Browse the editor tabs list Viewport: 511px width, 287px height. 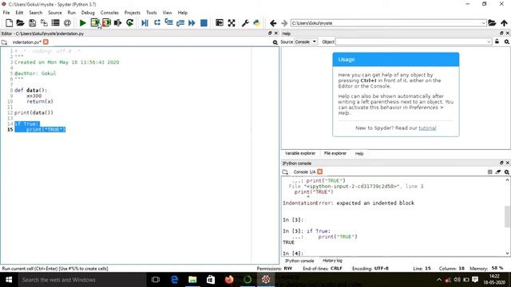4,42
